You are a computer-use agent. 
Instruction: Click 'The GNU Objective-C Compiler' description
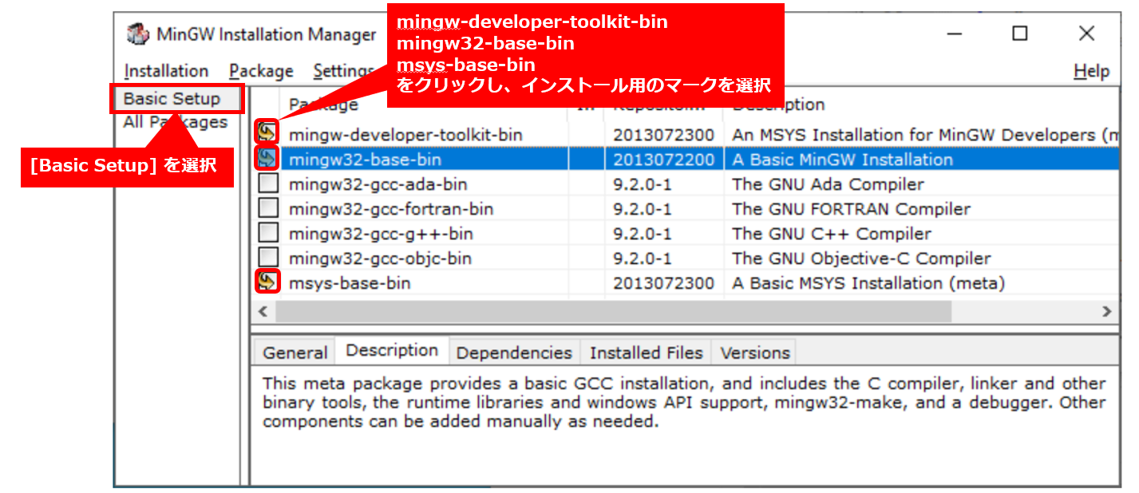click(x=861, y=258)
